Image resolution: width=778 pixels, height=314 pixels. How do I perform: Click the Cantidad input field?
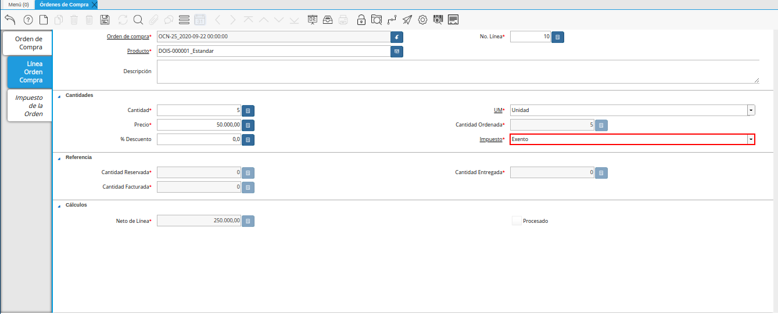tap(199, 110)
